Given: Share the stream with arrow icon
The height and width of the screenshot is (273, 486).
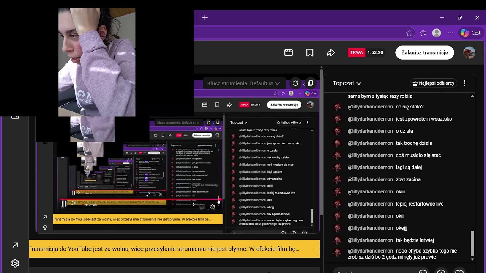Looking at the screenshot, I should tap(331, 53).
